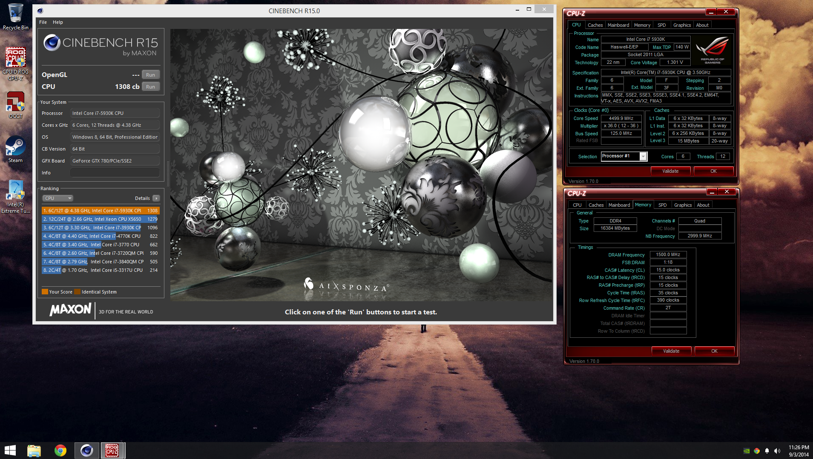The image size is (813, 459).
Task: Switch to Graphics tab in lower CPU-Z
Action: pyautogui.click(x=683, y=205)
